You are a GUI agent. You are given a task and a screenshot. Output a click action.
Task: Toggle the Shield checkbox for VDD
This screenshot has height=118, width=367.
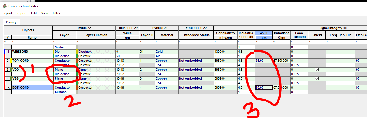[317, 70]
